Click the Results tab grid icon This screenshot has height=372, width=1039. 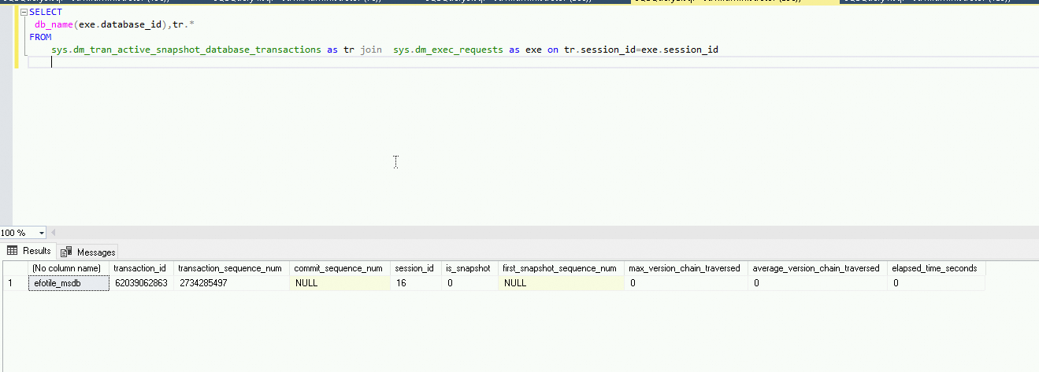coord(13,251)
